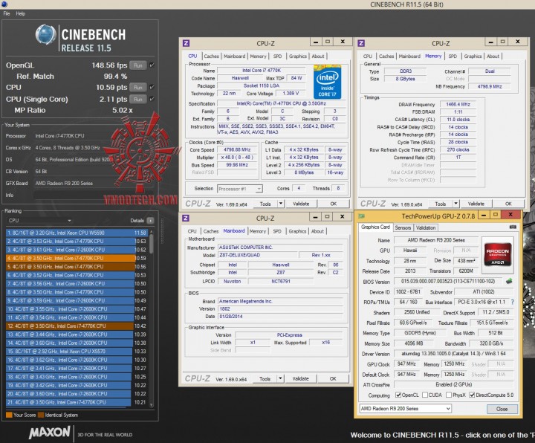Click the DRAM Frequency value 1466.4 MHz
This screenshot has height=443, width=535.
(x=458, y=105)
